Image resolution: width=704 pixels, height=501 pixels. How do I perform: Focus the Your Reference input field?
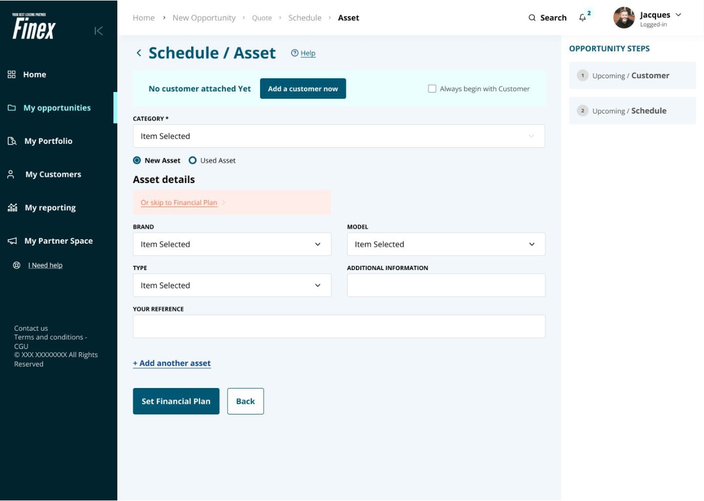click(x=339, y=326)
